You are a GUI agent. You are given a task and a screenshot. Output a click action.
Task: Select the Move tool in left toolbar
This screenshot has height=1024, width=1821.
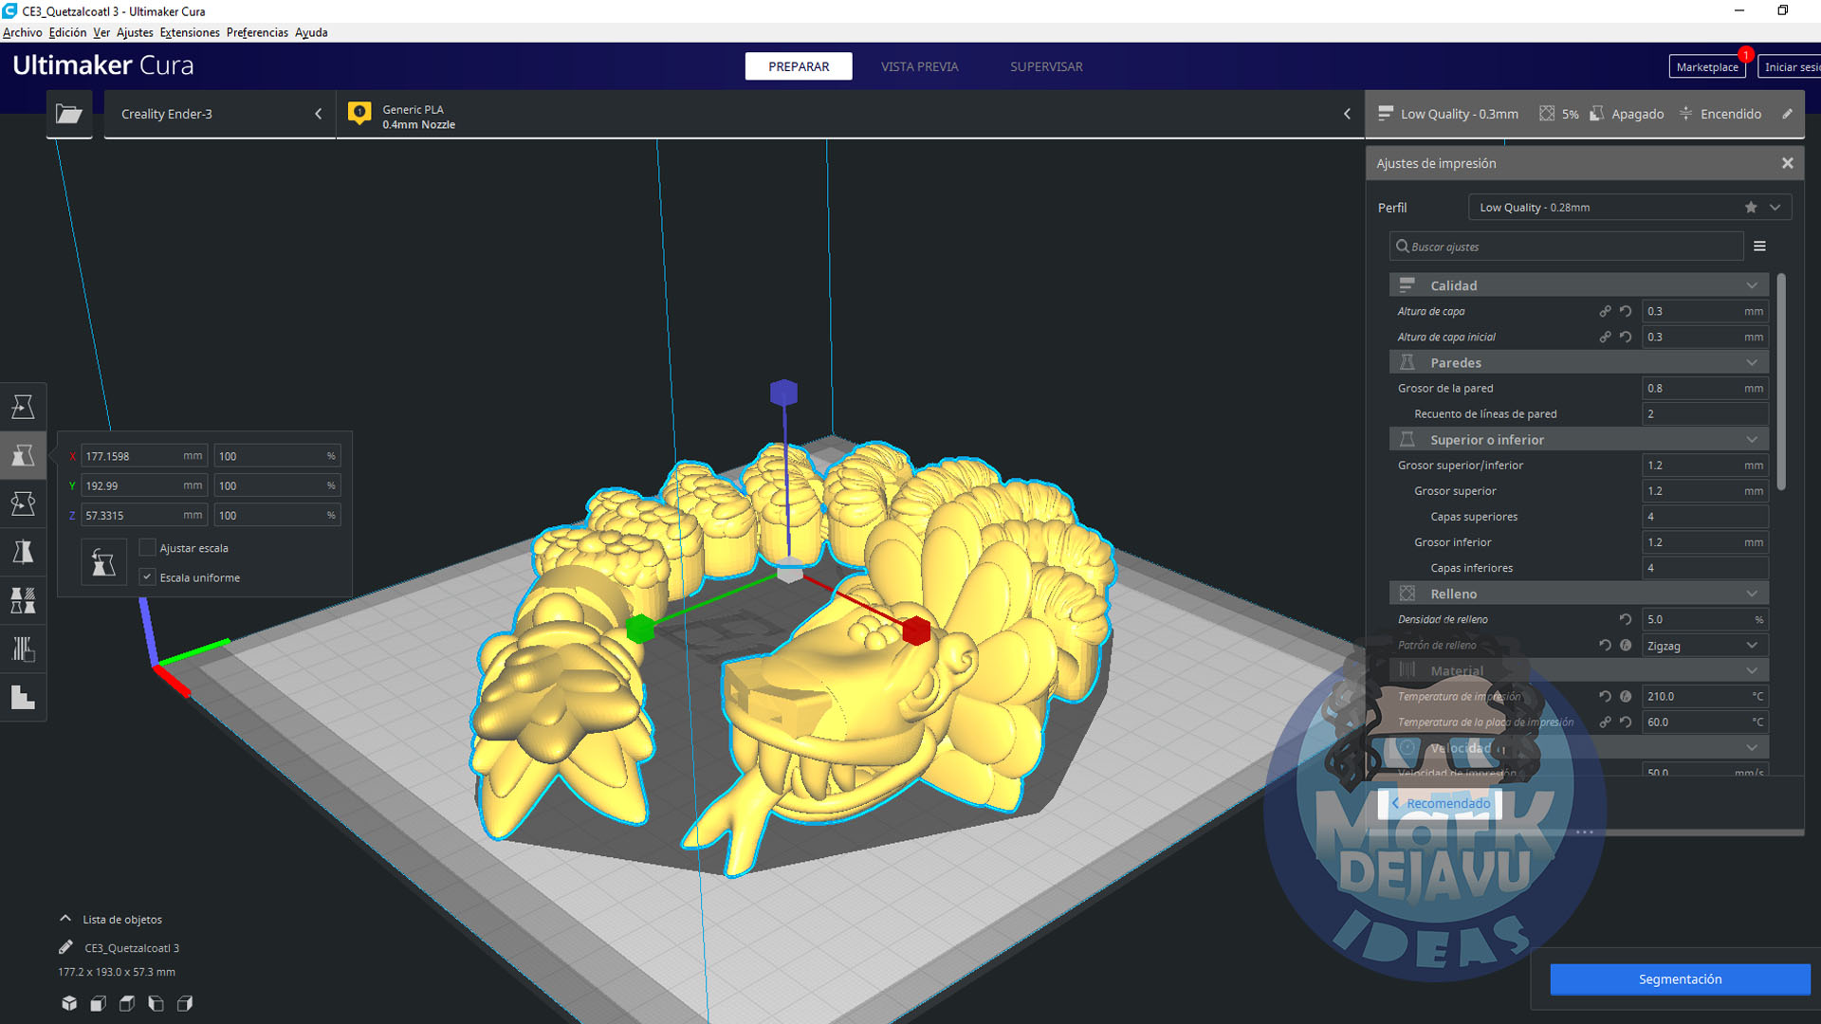pyautogui.click(x=23, y=406)
